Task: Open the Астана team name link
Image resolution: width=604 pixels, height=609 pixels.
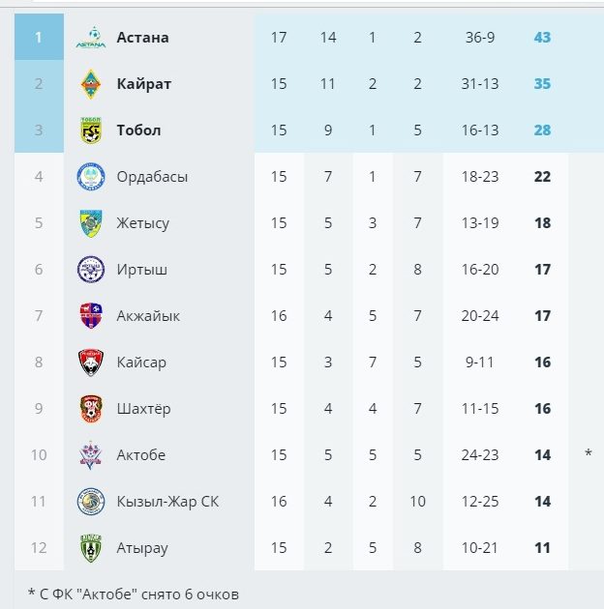Action: pyautogui.click(x=142, y=38)
